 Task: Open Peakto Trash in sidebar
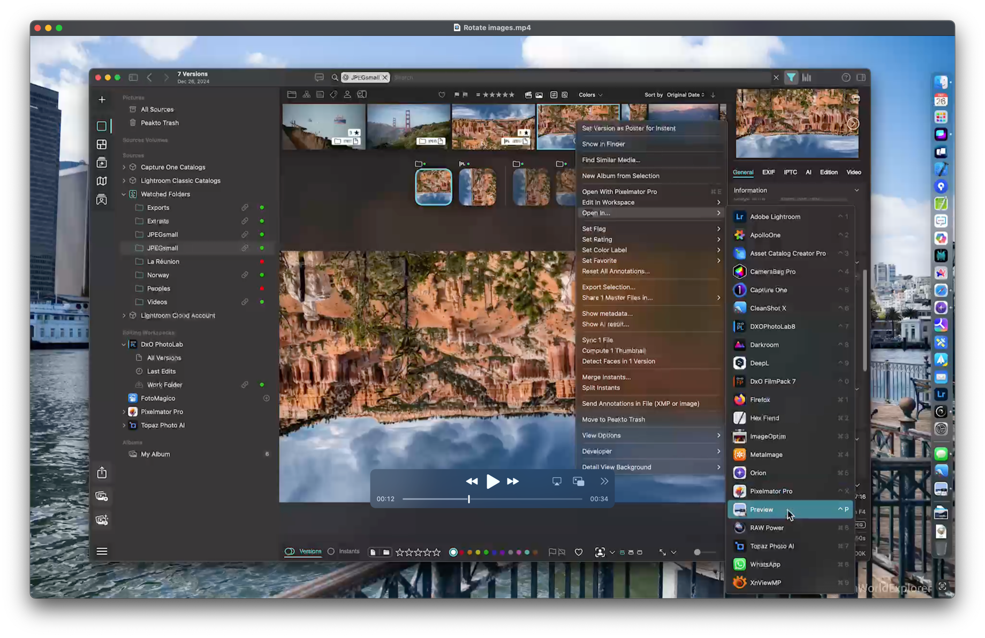tap(160, 123)
